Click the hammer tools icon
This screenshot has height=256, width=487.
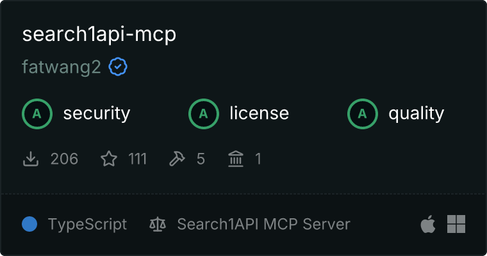click(x=177, y=159)
